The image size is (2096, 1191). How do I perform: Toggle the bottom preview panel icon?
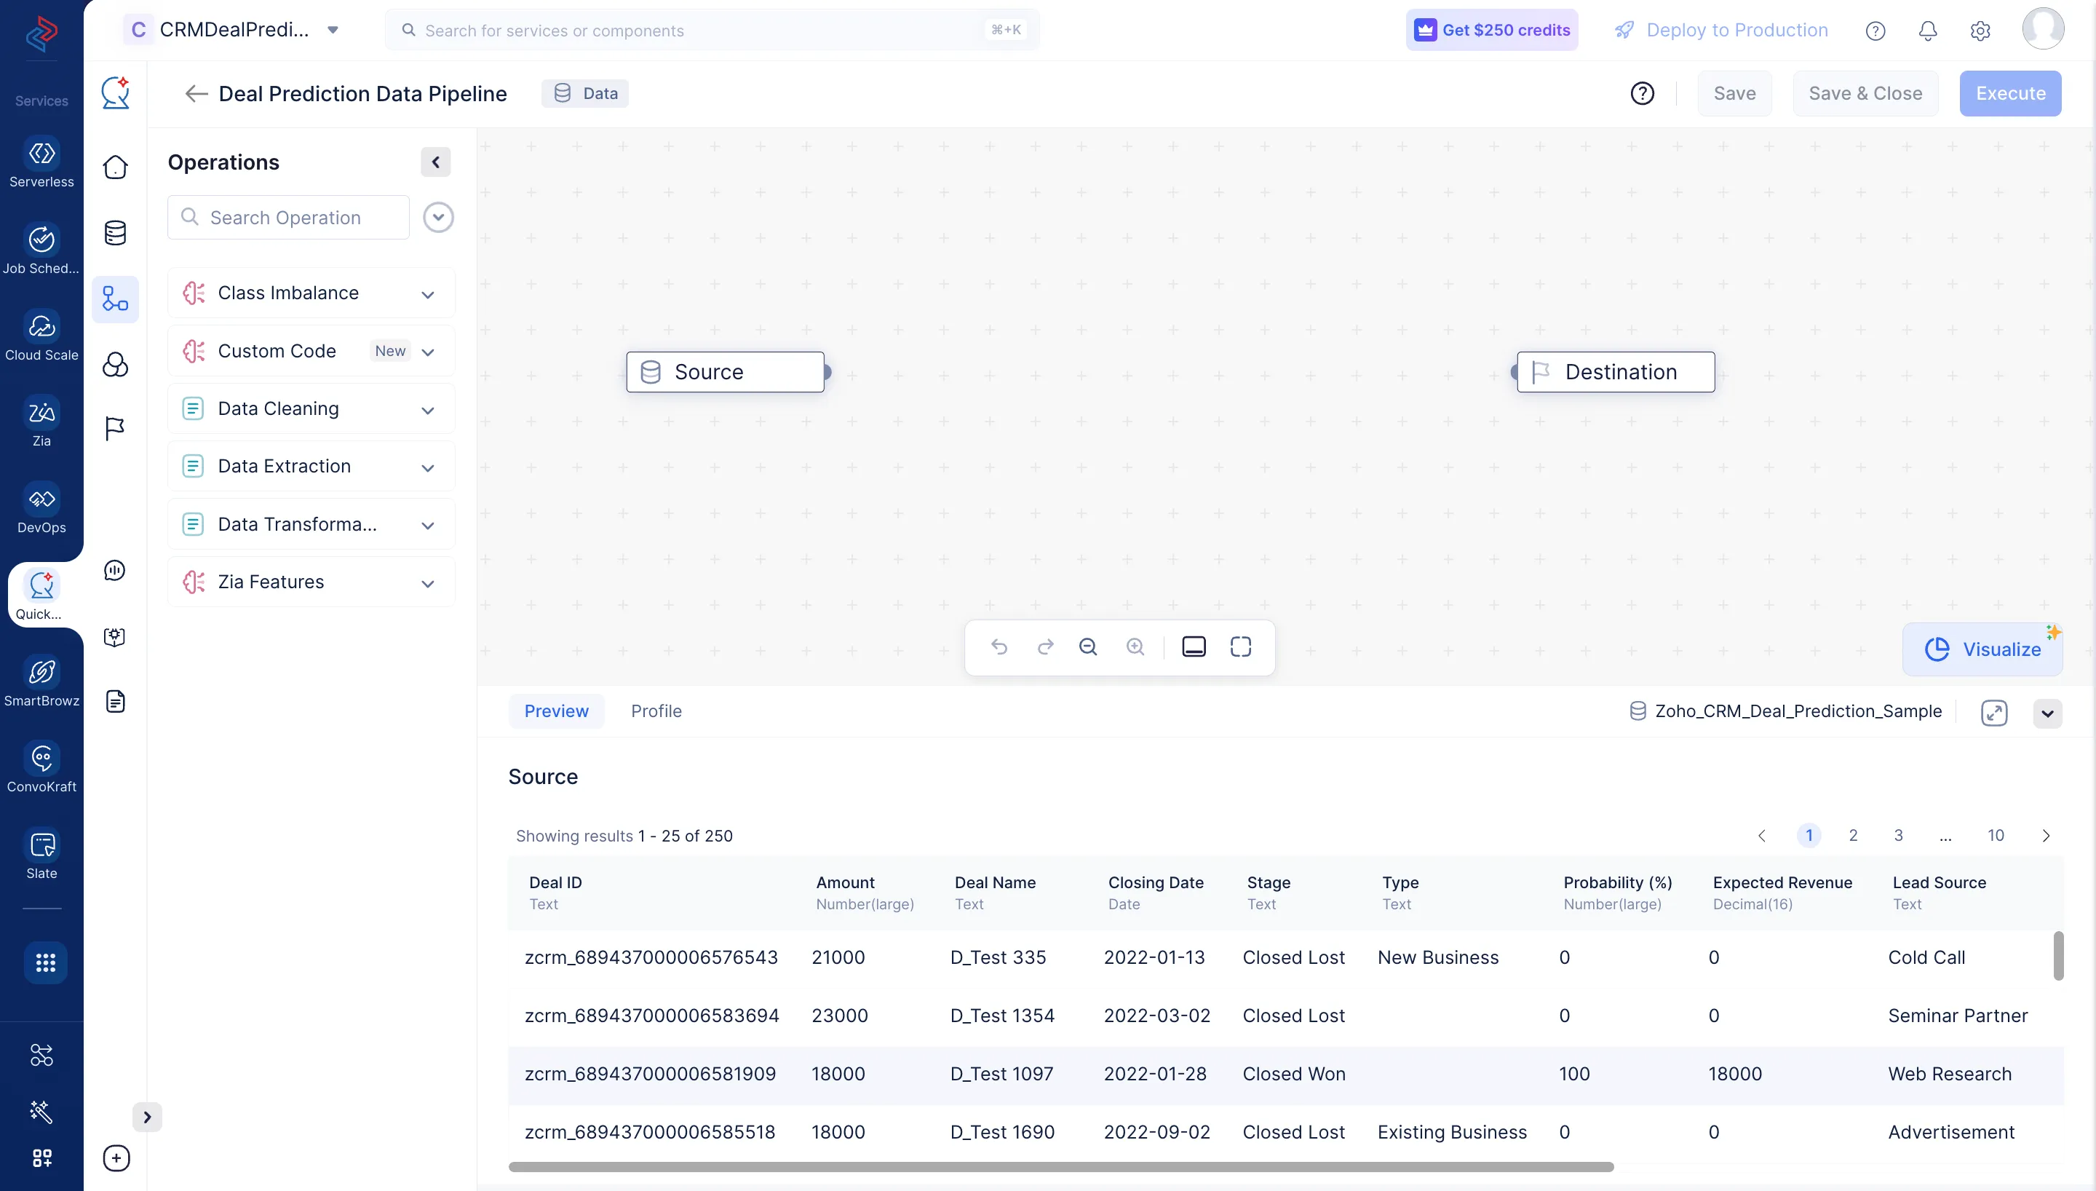(1194, 647)
